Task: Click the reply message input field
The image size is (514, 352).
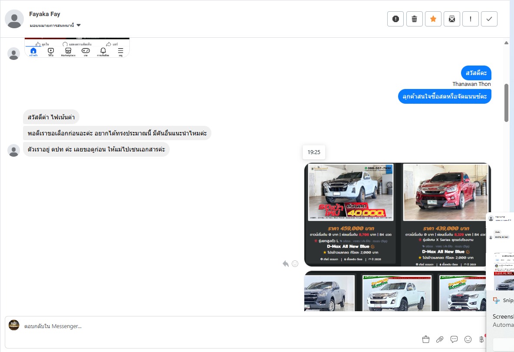Action: pyautogui.click(x=217, y=326)
